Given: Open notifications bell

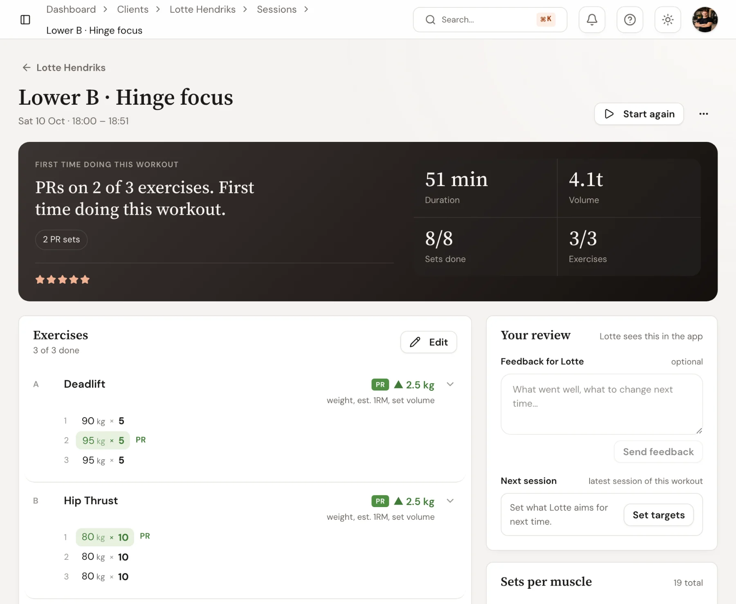Looking at the screenshot, I should [592, 20].
